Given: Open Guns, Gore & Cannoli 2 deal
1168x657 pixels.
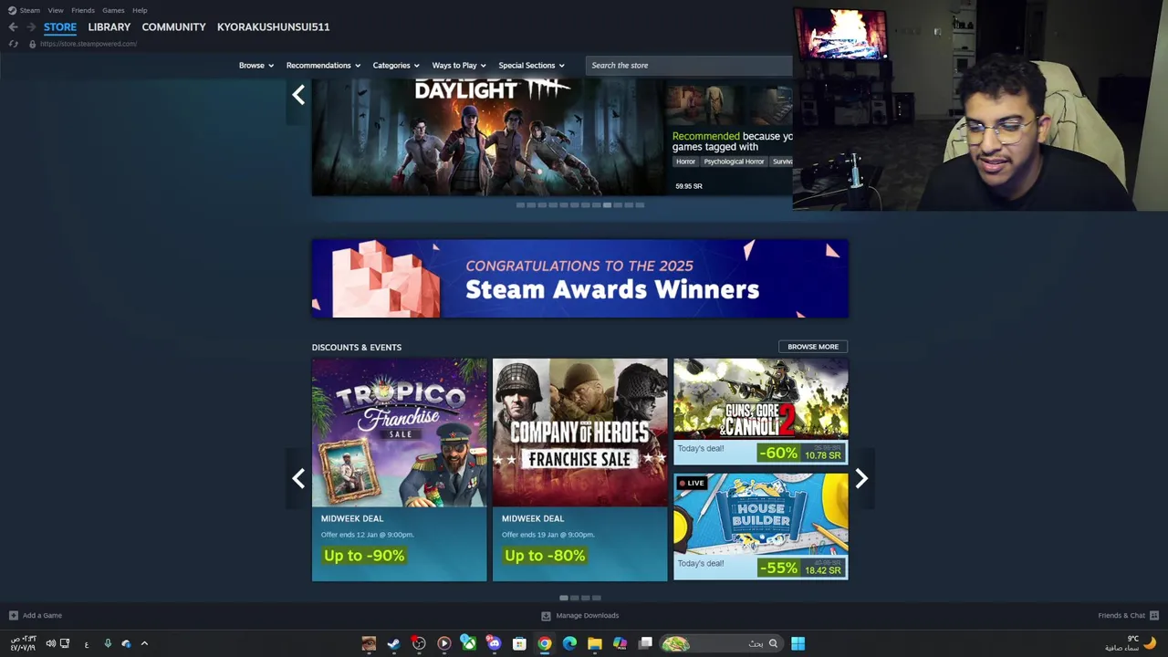Looking at the screenshot, I should click(x=761, y=412).
